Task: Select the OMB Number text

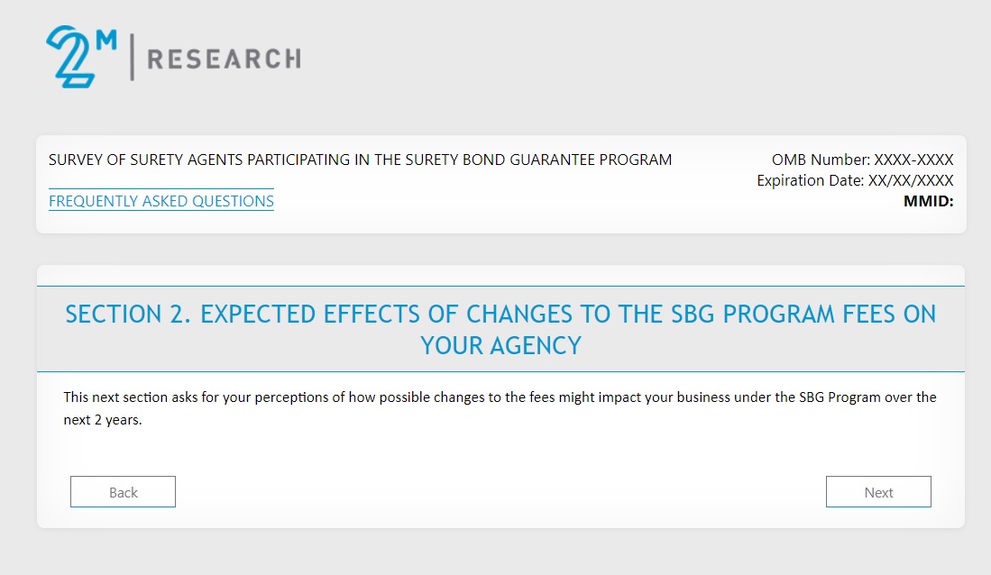Action: (x=862, y=160)
